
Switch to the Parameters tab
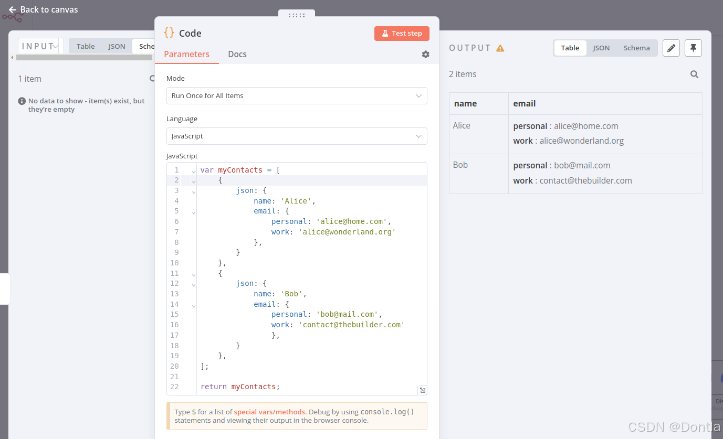coord(186,54)
